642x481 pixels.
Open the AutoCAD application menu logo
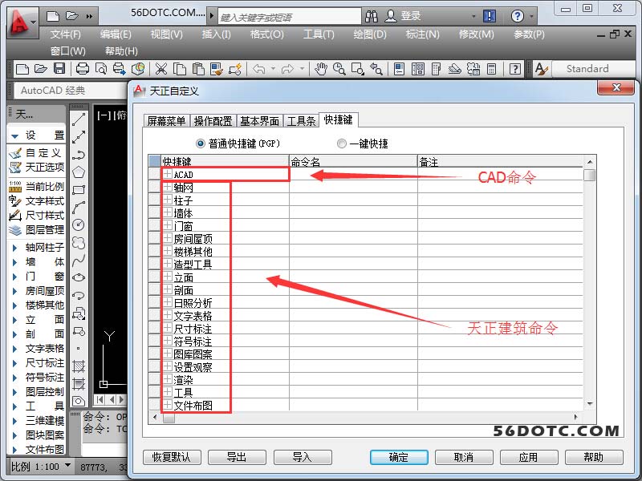(22, 22)
